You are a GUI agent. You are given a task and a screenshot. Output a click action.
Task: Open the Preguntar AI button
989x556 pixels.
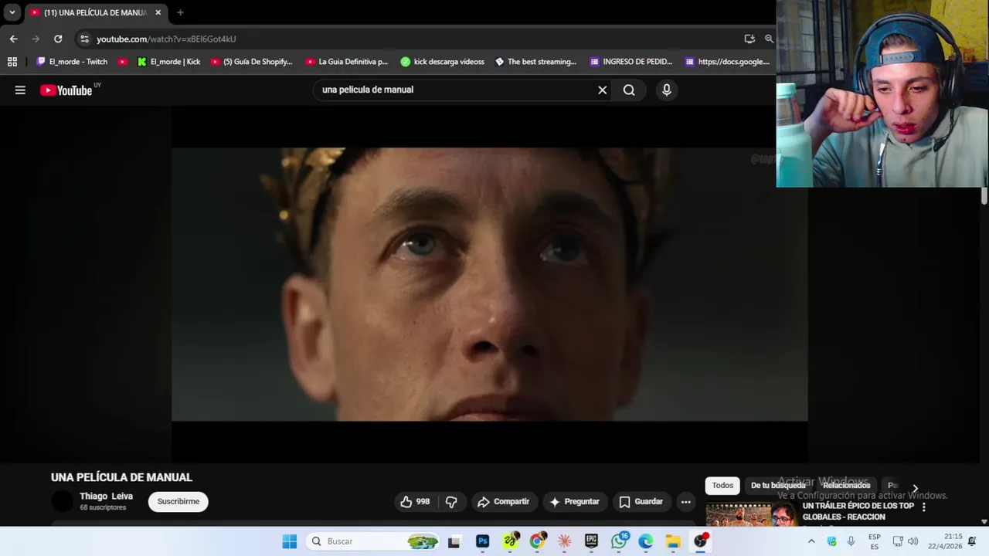click(x=574, y=502)
